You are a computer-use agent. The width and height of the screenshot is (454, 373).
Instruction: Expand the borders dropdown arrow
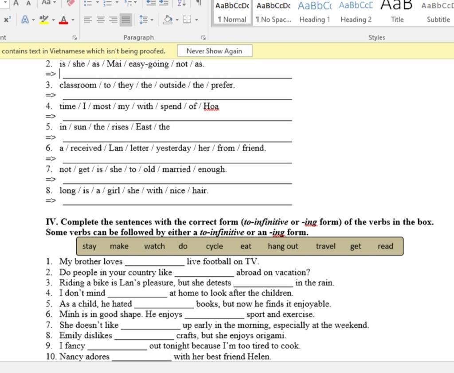click(196, 20)
